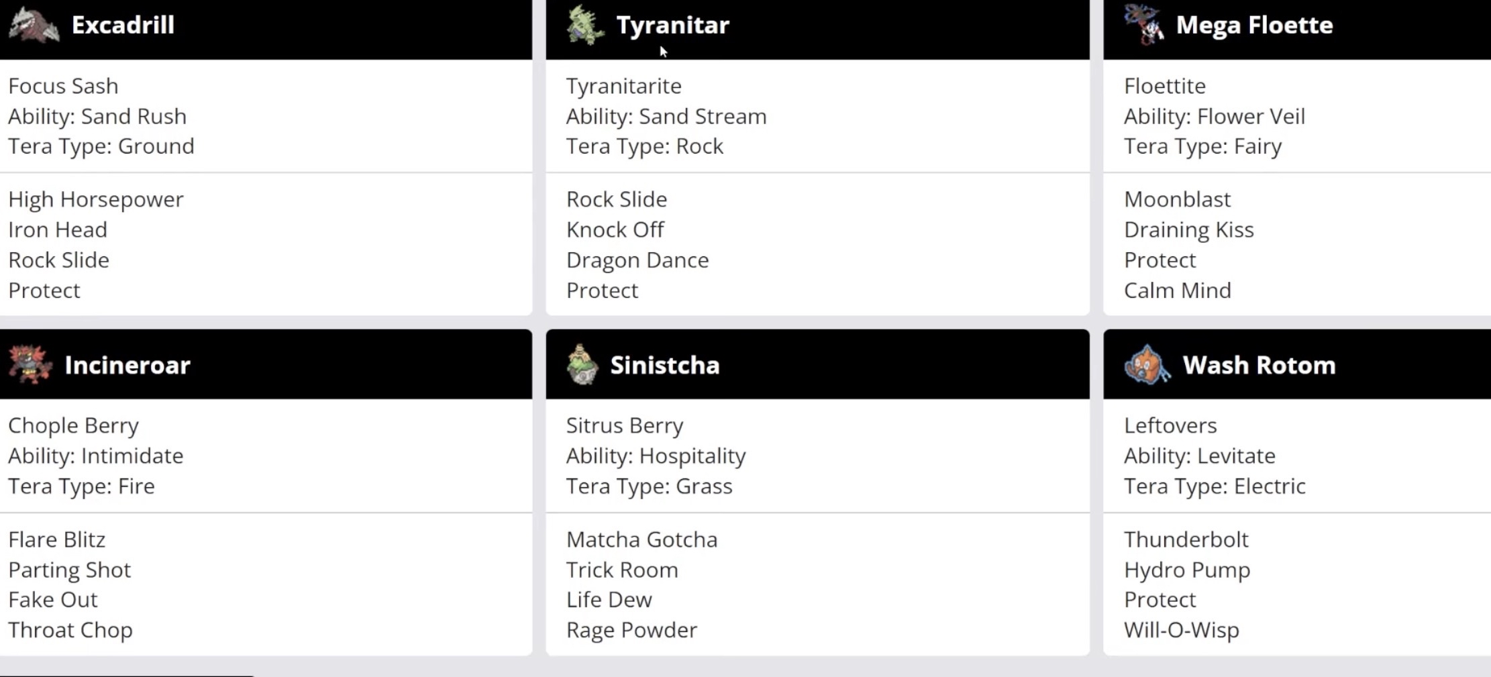This screenshot has height=677, width=1491.
Task: Select the Chople Berry item text
Action: (x=73, y=425)
